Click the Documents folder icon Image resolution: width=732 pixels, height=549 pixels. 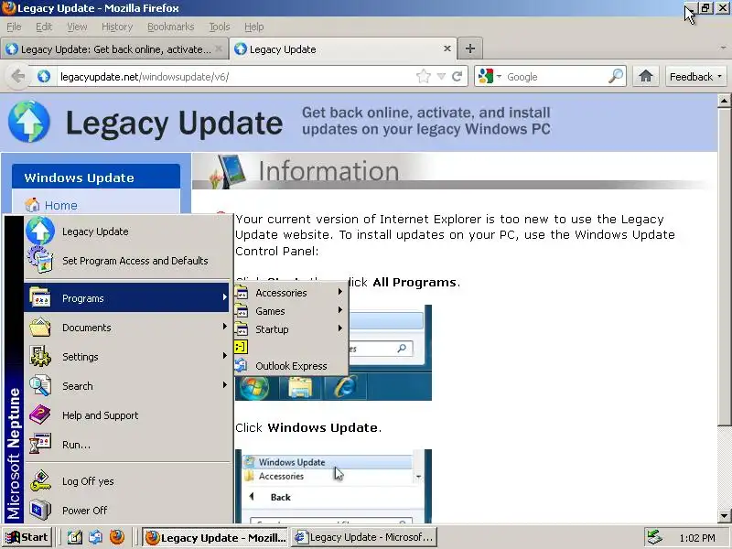[x=40, y=328]
